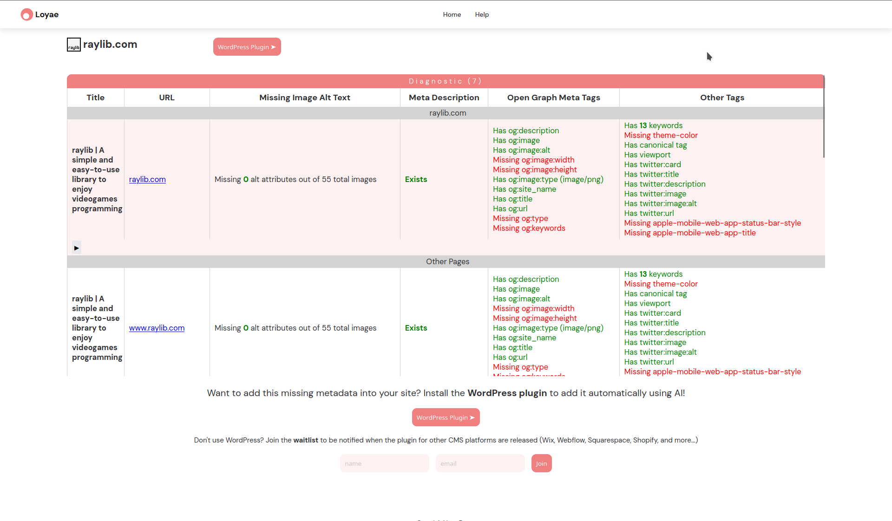Open the raylib.com URL link
Screen dimensions: 892x521
[147, 179]
